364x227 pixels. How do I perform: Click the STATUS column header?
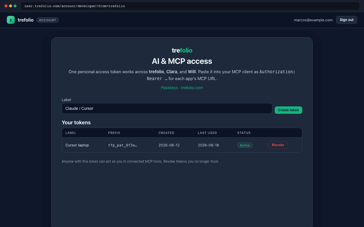click(244, 133)
